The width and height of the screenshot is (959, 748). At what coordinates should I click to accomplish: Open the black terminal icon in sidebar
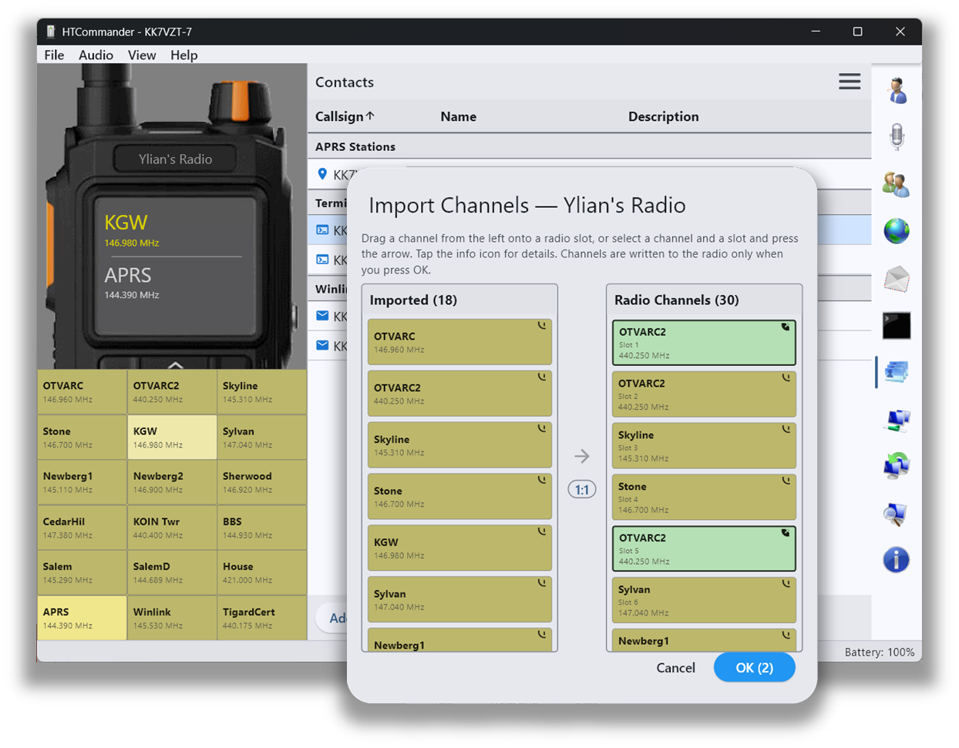(897, 325)
